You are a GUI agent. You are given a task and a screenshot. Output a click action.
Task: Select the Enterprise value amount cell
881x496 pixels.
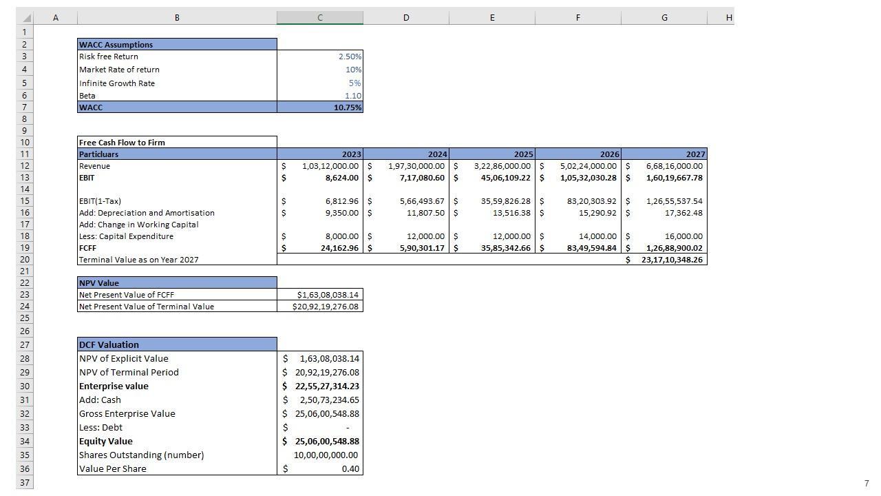[x=320, y=386]
